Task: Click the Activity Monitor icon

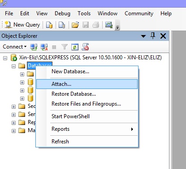Action: 109,25
